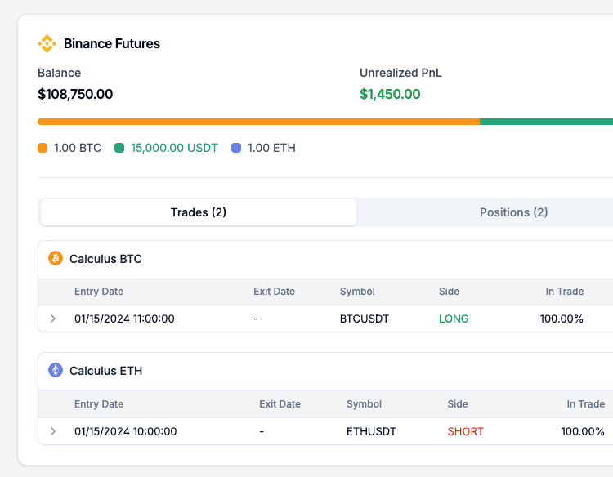The image size is (613, 477).
Task: Click the Ethereum icon beside Calculus ETH
Action: (x=56, y=371)
